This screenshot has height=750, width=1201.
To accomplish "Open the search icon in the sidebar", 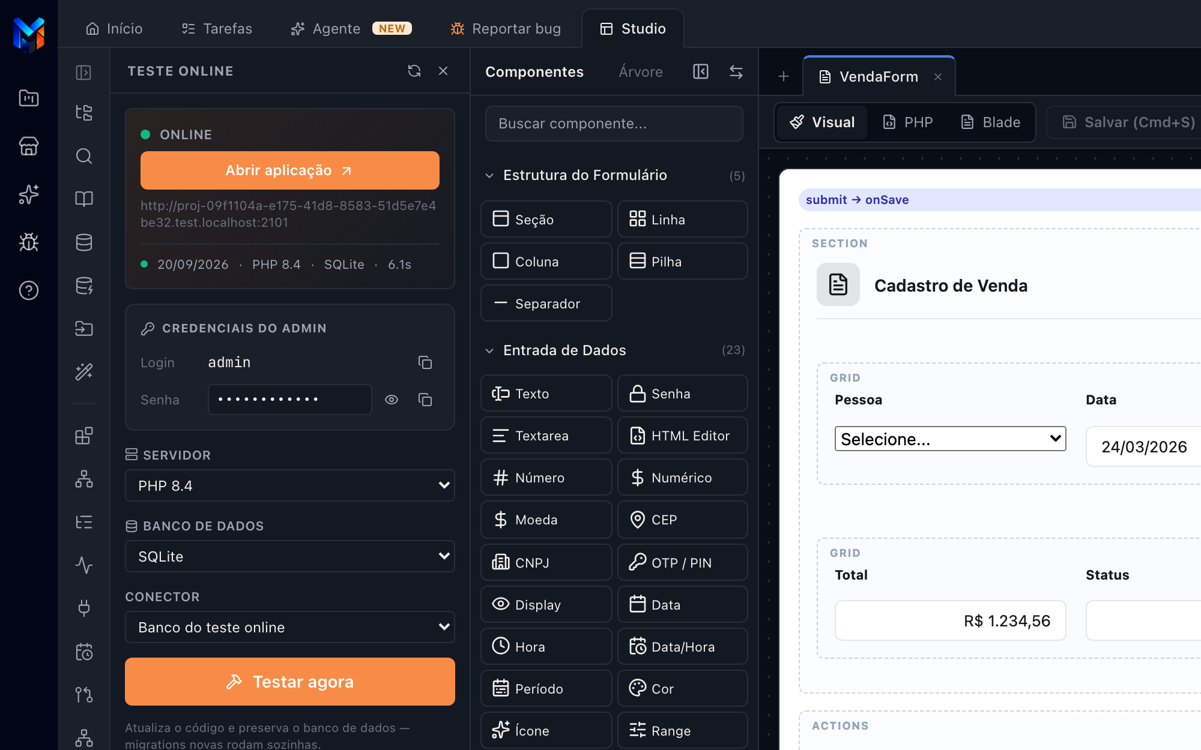I will (x=84, y=156).
